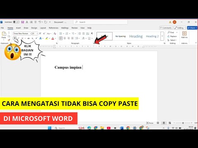
Task: Center align the text
Action: [65, 38]
